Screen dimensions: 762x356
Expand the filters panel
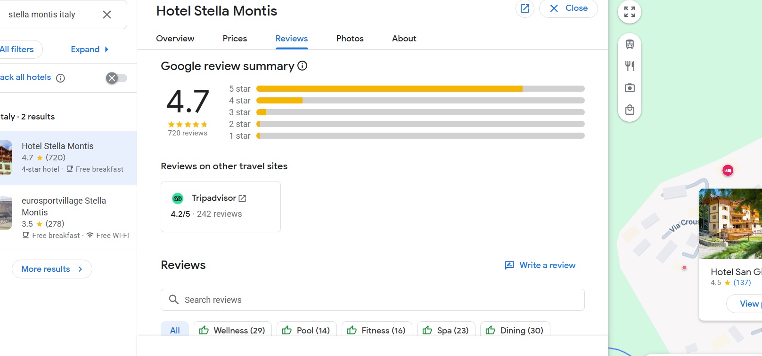point(90,49)
